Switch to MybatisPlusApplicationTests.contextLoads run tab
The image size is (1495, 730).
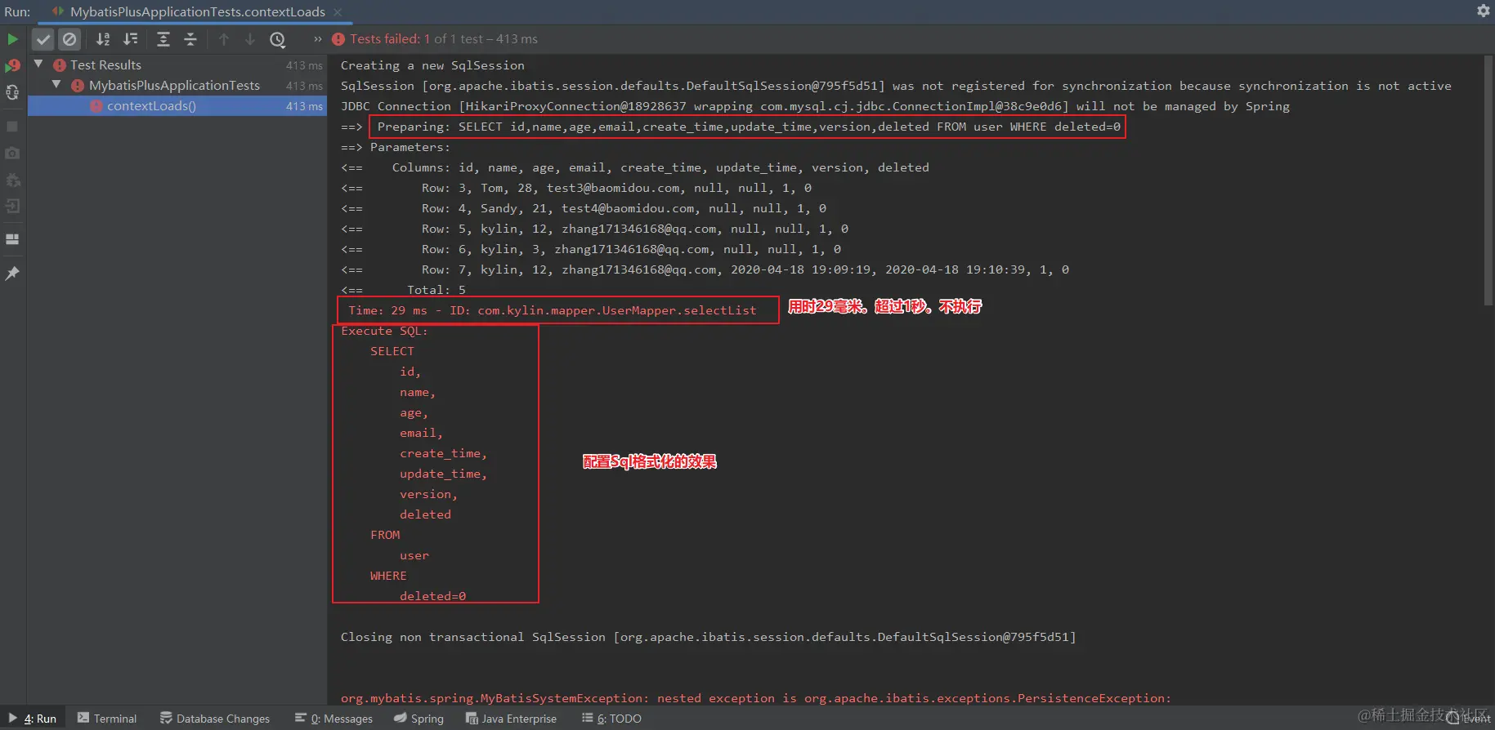[197, 11]
